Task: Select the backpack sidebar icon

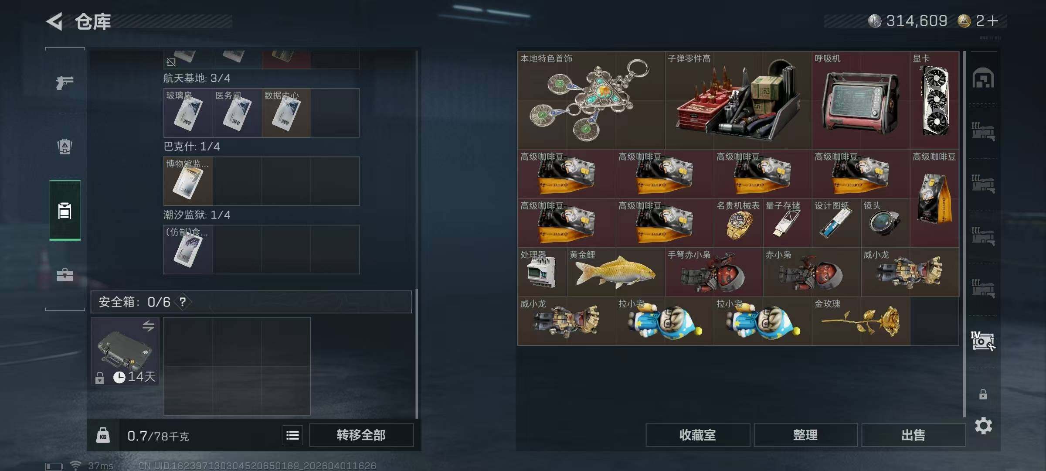Action: tap(65, 146)
